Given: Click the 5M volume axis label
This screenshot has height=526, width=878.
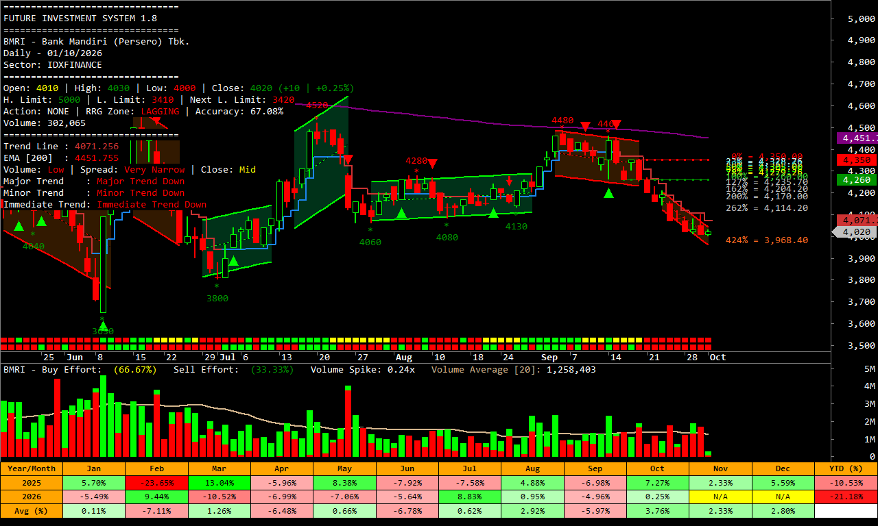Looking at the screenshot, I should pyautogui.click(x=868, y=369).
